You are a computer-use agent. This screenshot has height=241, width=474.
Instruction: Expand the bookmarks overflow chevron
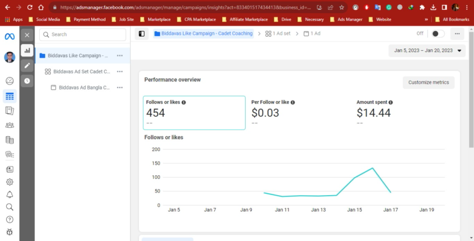(426, 19)
